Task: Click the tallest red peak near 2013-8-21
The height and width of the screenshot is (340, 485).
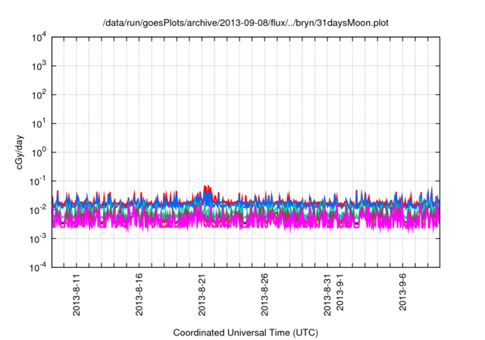Action: point(205,187)
